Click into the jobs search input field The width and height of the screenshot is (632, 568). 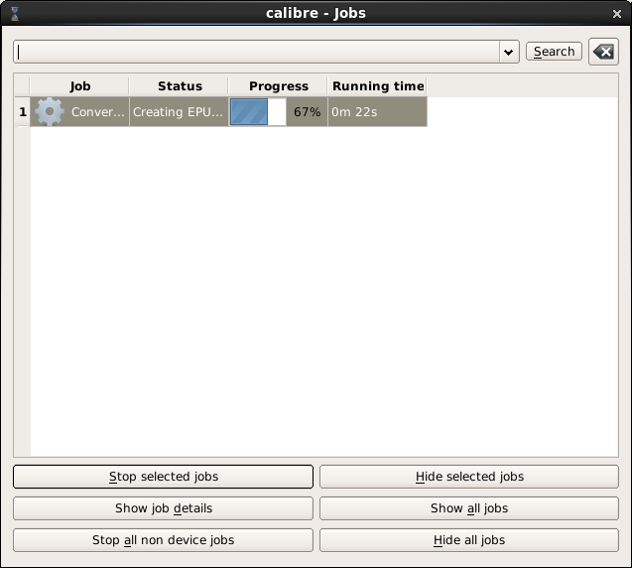click(257, 52)
